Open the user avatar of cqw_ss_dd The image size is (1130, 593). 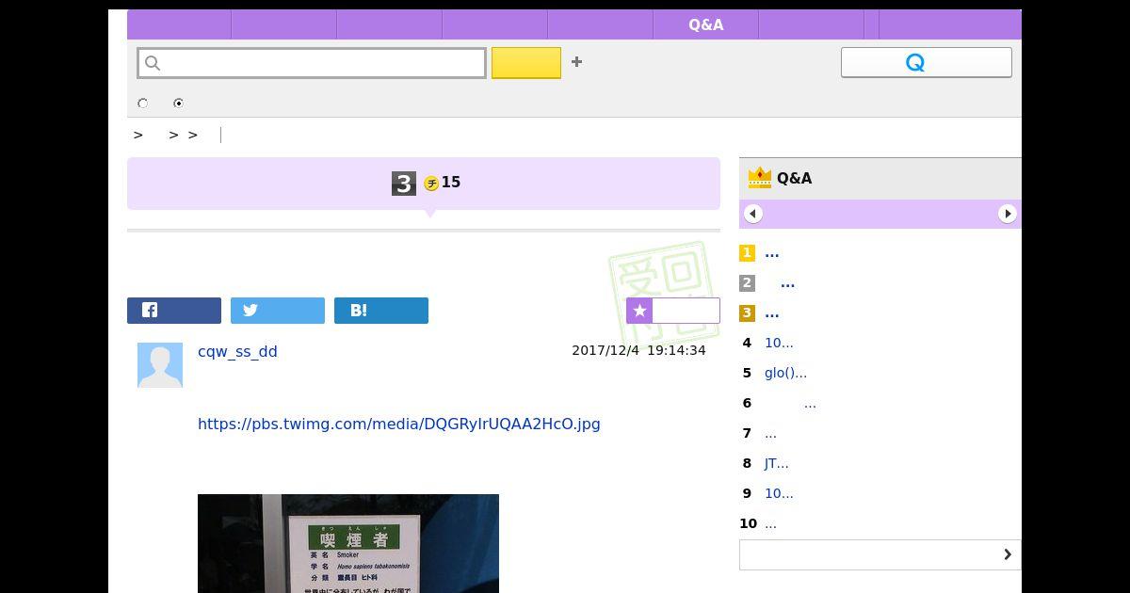point(160,365)
